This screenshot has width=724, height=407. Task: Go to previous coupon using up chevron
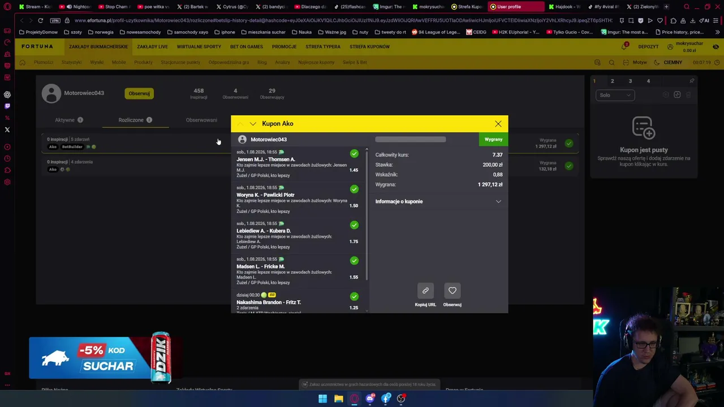[240, 124]
